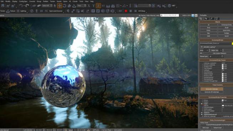Screen dimensions: 233x131
Task: Select the Scale object tool
Action: (x=69, y=6)
